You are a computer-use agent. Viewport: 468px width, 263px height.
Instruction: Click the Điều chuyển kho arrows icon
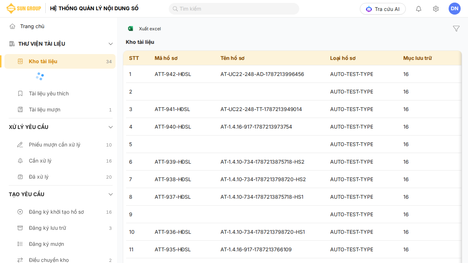point(20,260)
